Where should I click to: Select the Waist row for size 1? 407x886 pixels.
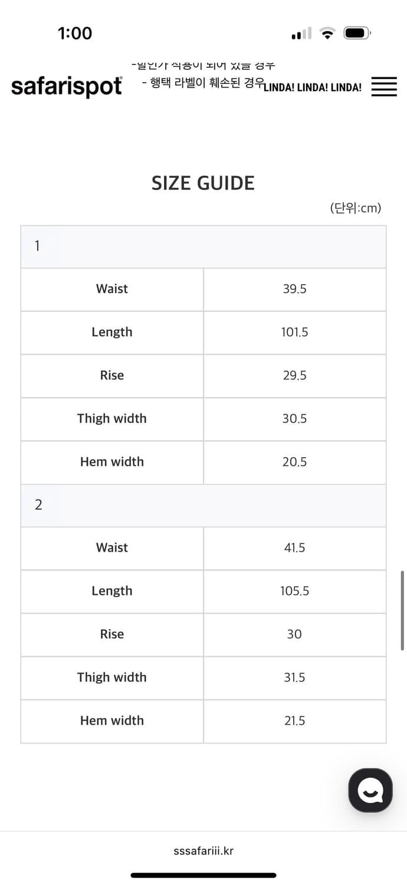(x=111, y=289)
